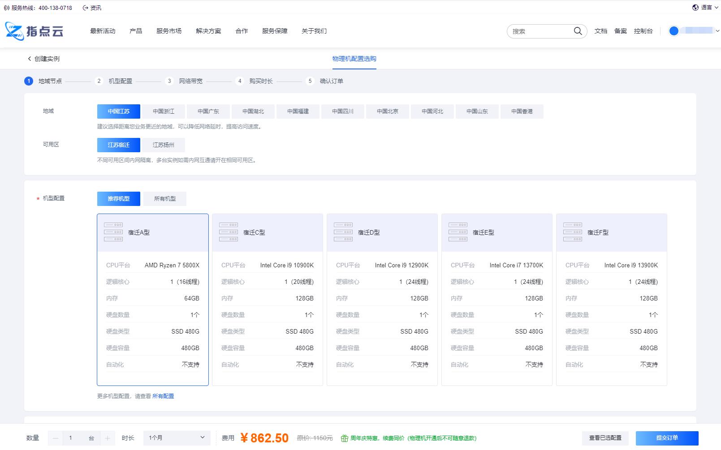The width and height of the screenshot is (721, 450).
Task: Select region 中国广东
Action: [208, 111]
